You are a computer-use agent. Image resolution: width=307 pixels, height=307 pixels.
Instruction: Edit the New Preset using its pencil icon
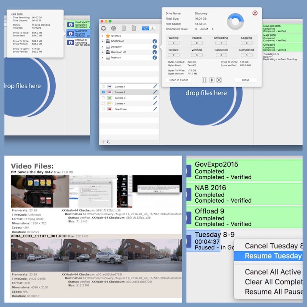[155, 109]
